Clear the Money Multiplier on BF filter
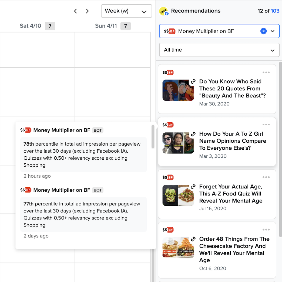 coord(263,31)
